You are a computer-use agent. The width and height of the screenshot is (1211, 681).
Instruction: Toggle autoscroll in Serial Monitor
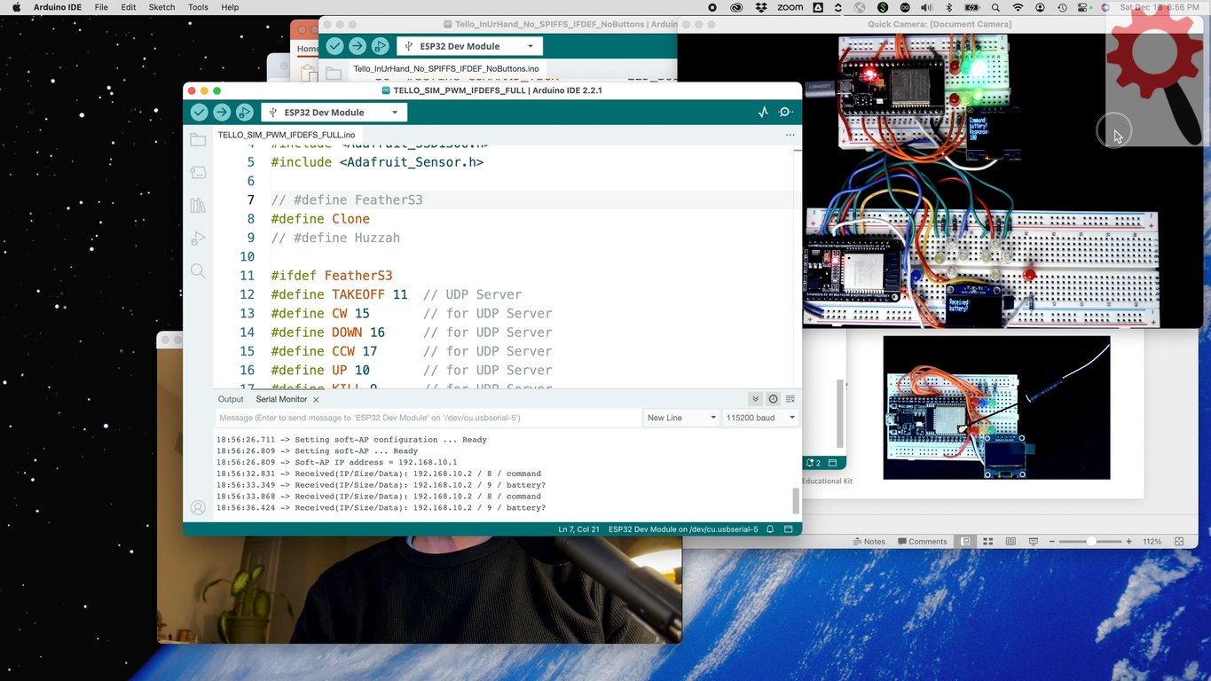coord(755,399)
